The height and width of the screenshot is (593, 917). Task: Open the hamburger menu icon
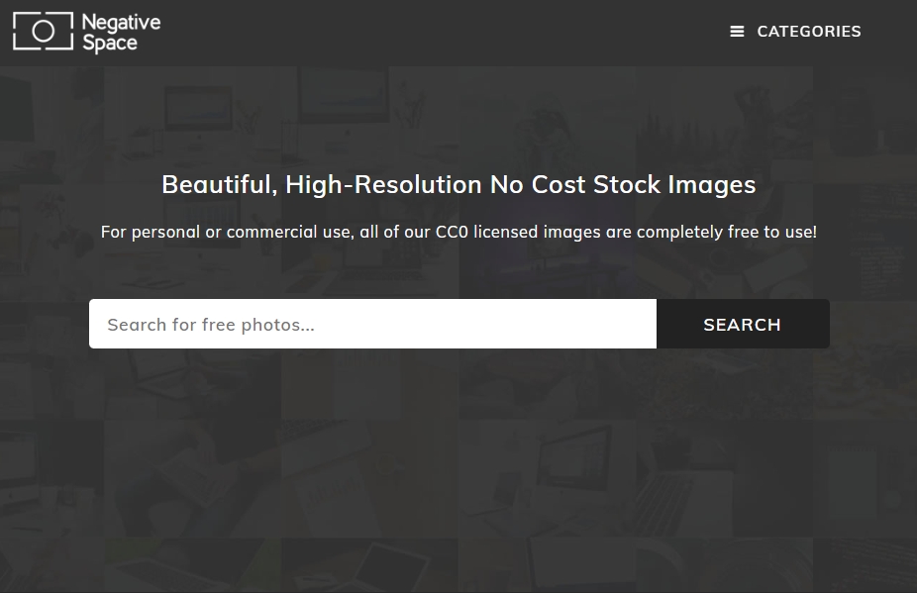(x=737, y=32)
